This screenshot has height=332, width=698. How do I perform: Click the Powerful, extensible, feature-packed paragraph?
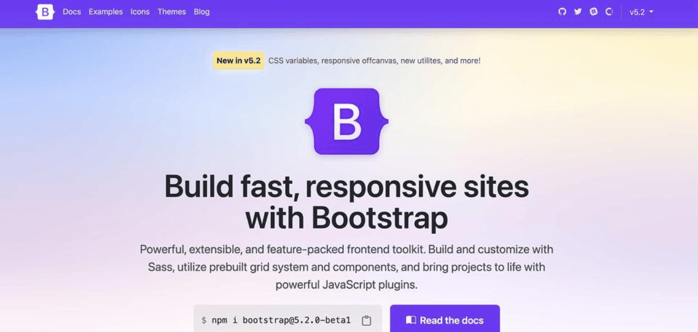pos(347,267)
